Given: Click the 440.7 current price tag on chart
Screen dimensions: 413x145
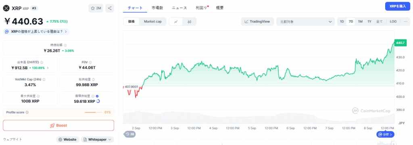Looking at the screenshot, I should tap(400, 43).
